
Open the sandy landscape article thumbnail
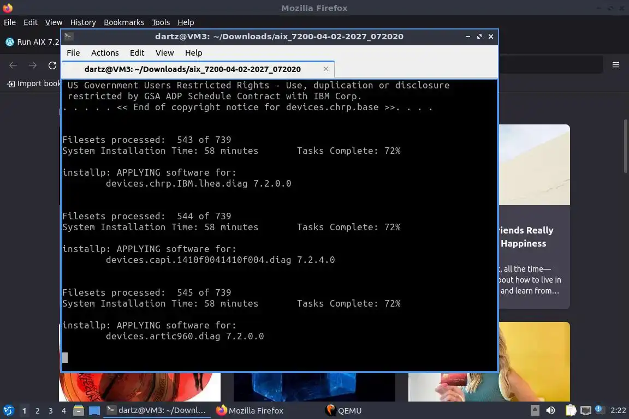point(534,165)
